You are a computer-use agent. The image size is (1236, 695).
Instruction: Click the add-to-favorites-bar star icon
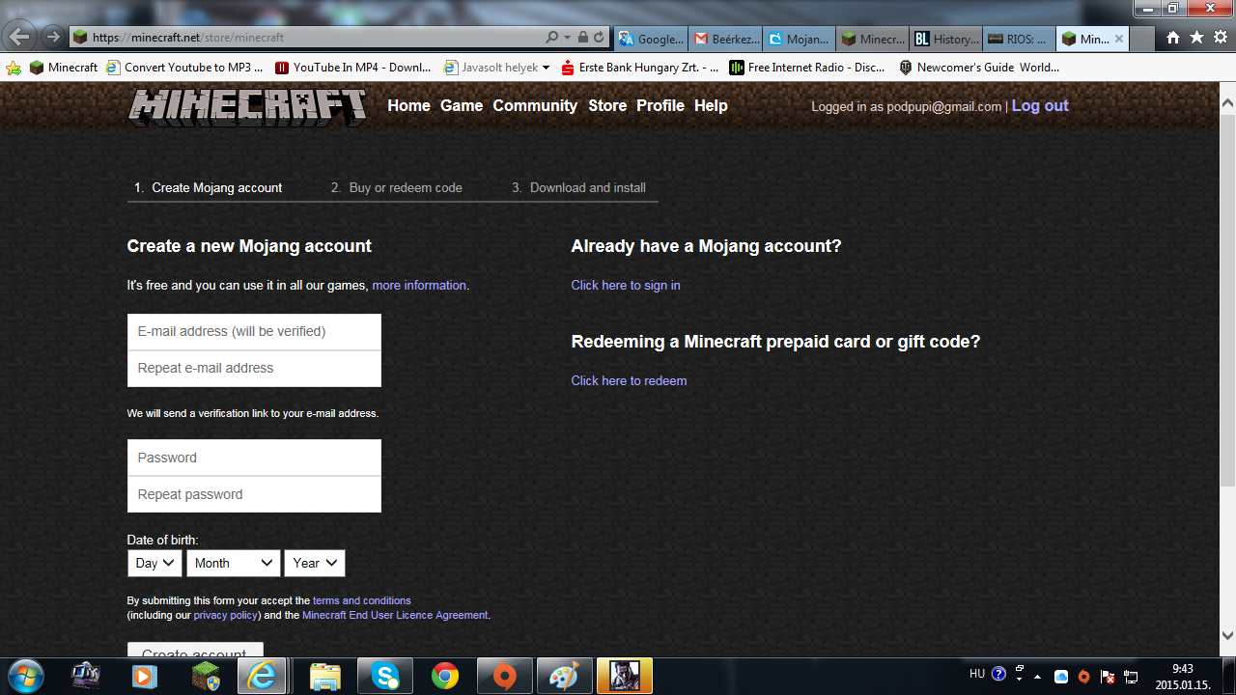tap(13, 68)
